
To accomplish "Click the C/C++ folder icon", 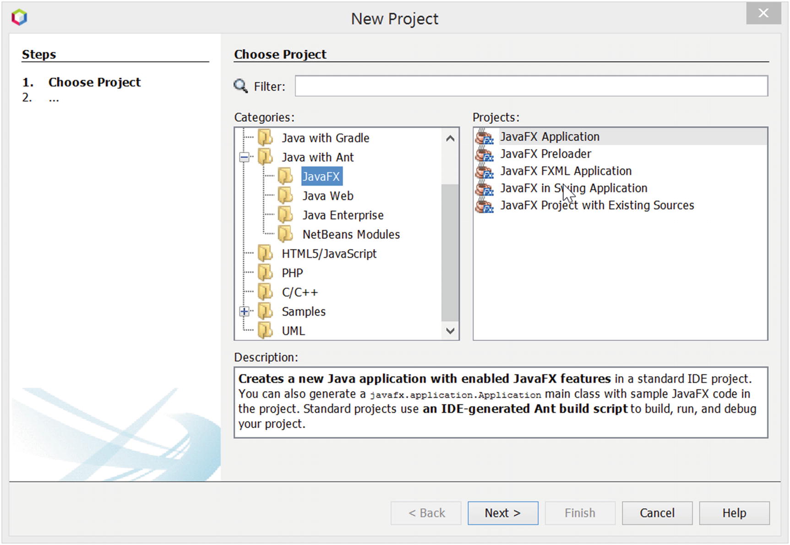I will point(265,292).
